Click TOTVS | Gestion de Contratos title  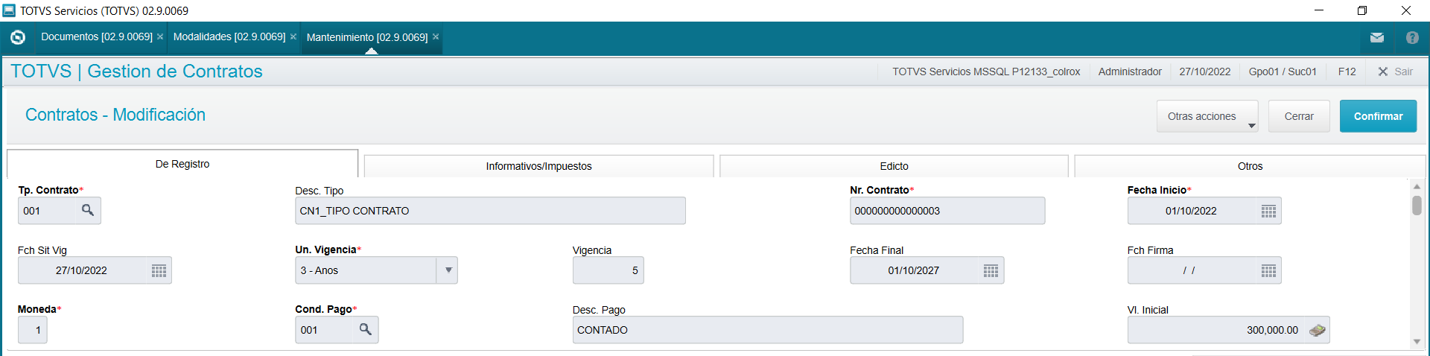click(x=137, y=71)
